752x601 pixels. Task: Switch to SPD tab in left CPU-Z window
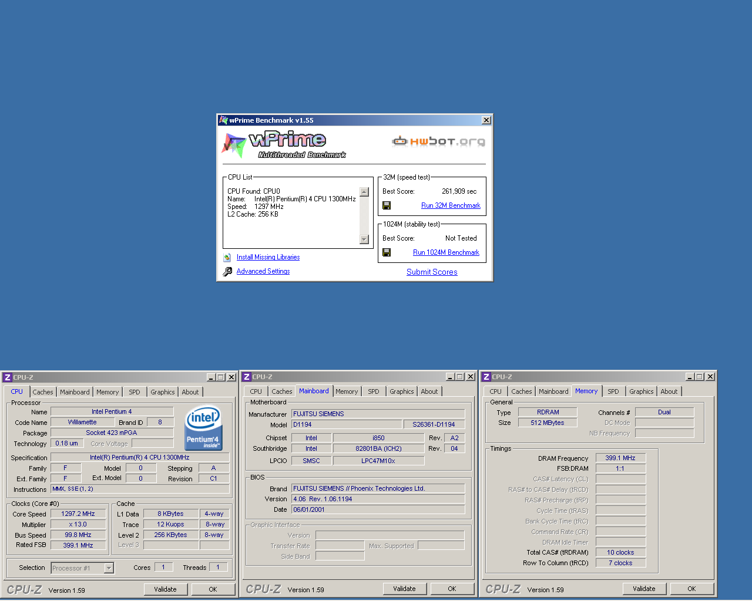click(x=135, y=392)
